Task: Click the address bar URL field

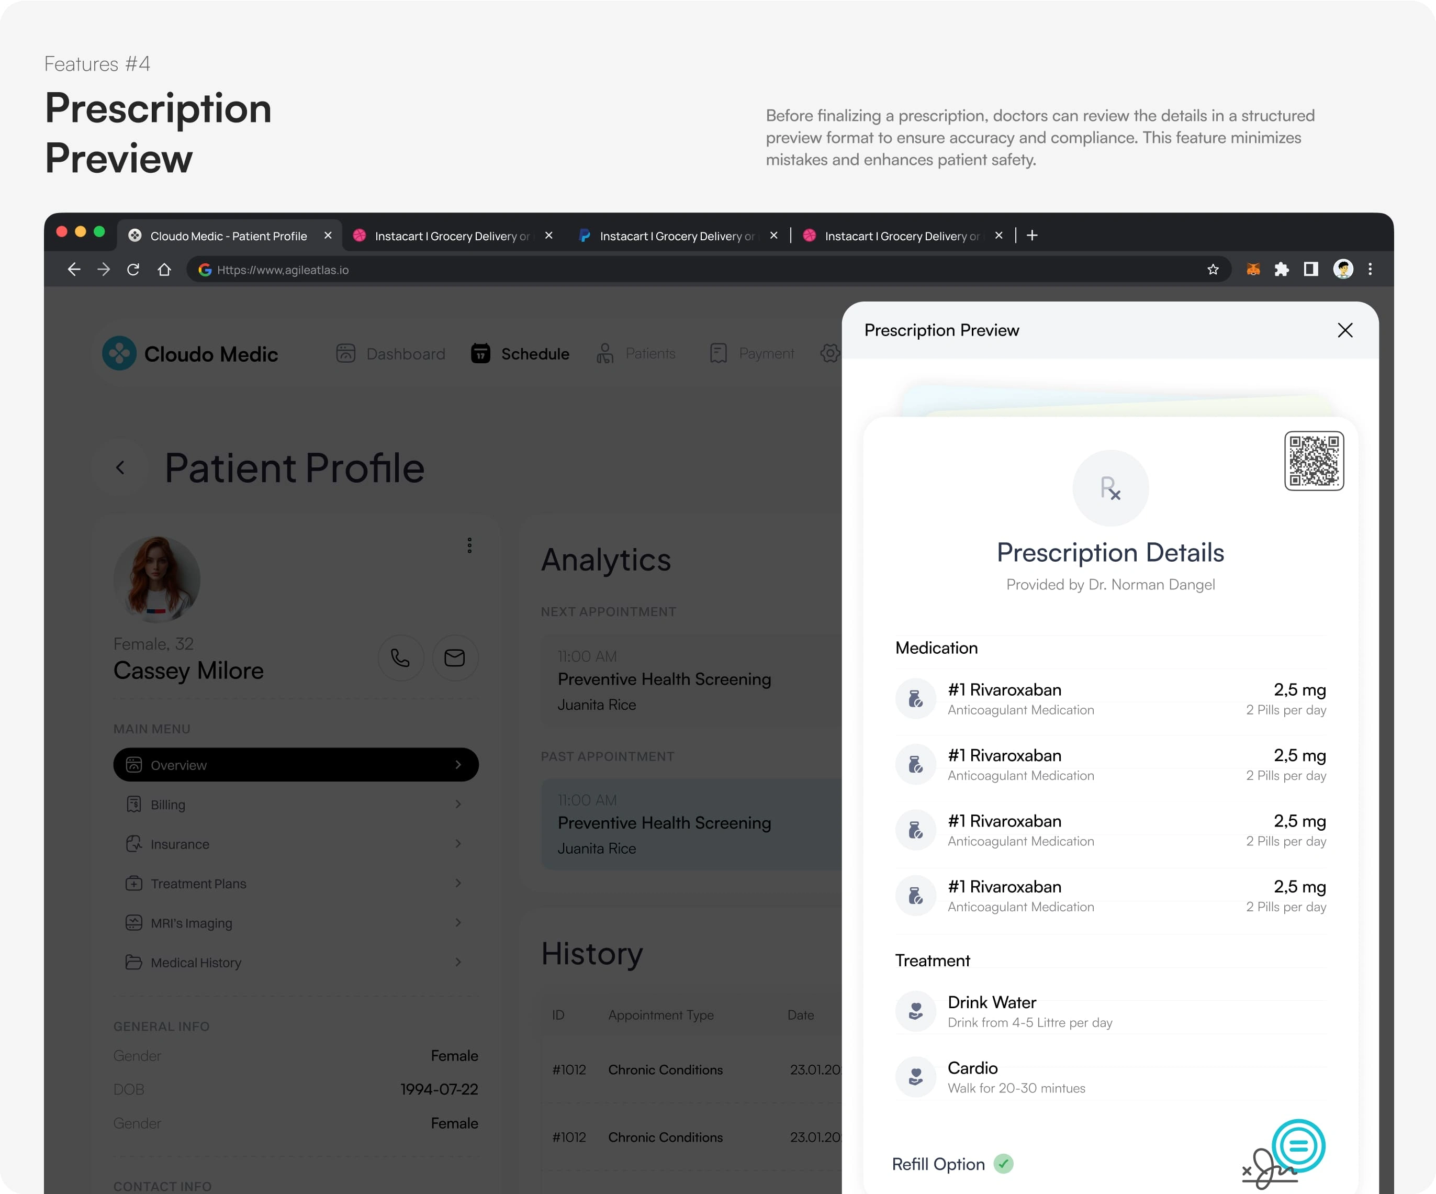Action: tap(709, 270)
